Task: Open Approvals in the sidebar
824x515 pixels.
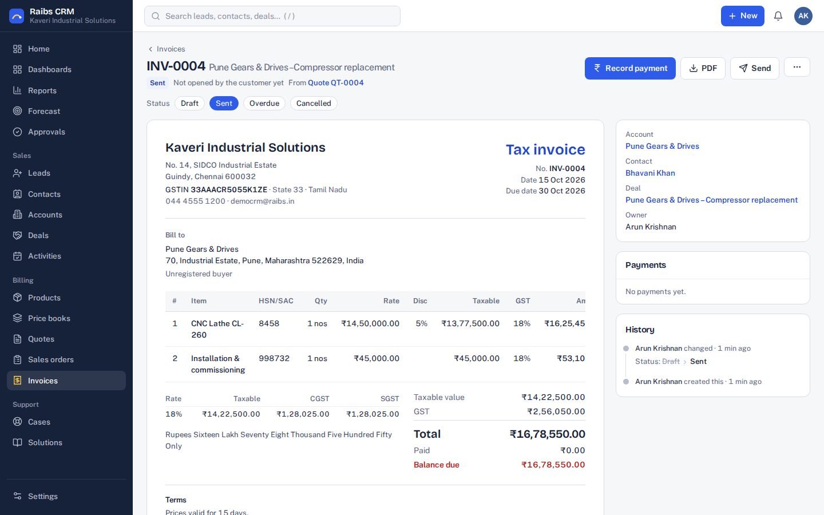Action: point(66,132)
